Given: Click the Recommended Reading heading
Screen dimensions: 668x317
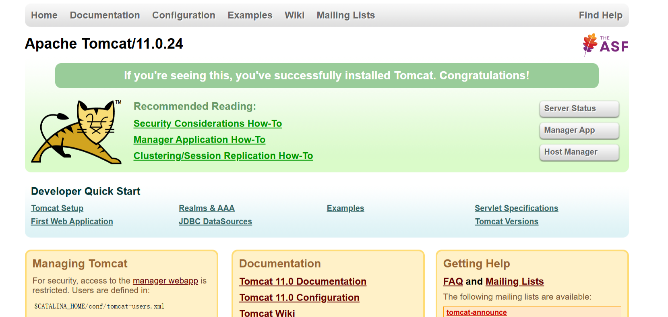Looking at the screenshot, I should click(x=195, y=106).
